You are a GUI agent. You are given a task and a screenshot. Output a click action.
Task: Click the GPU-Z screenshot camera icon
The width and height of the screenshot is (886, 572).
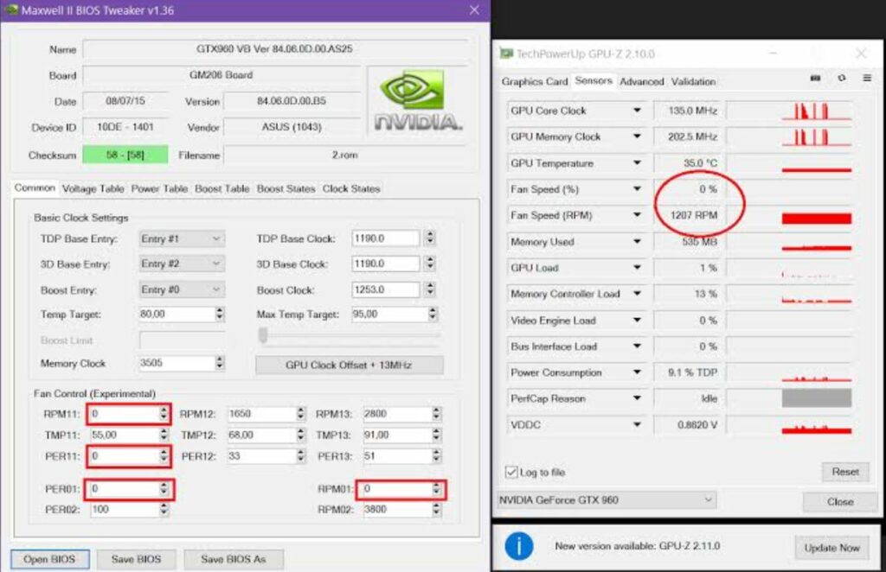[815, 79]
